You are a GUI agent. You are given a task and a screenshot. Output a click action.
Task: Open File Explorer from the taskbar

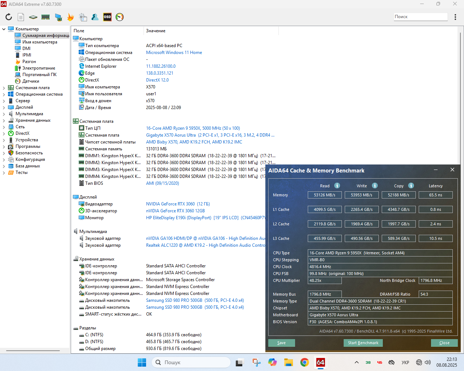289,362
